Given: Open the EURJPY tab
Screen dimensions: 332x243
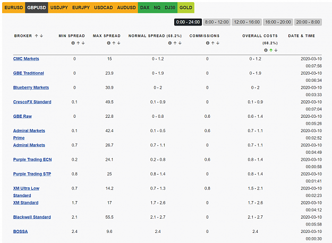Looking at the screenshot, I should pos(81,7).
